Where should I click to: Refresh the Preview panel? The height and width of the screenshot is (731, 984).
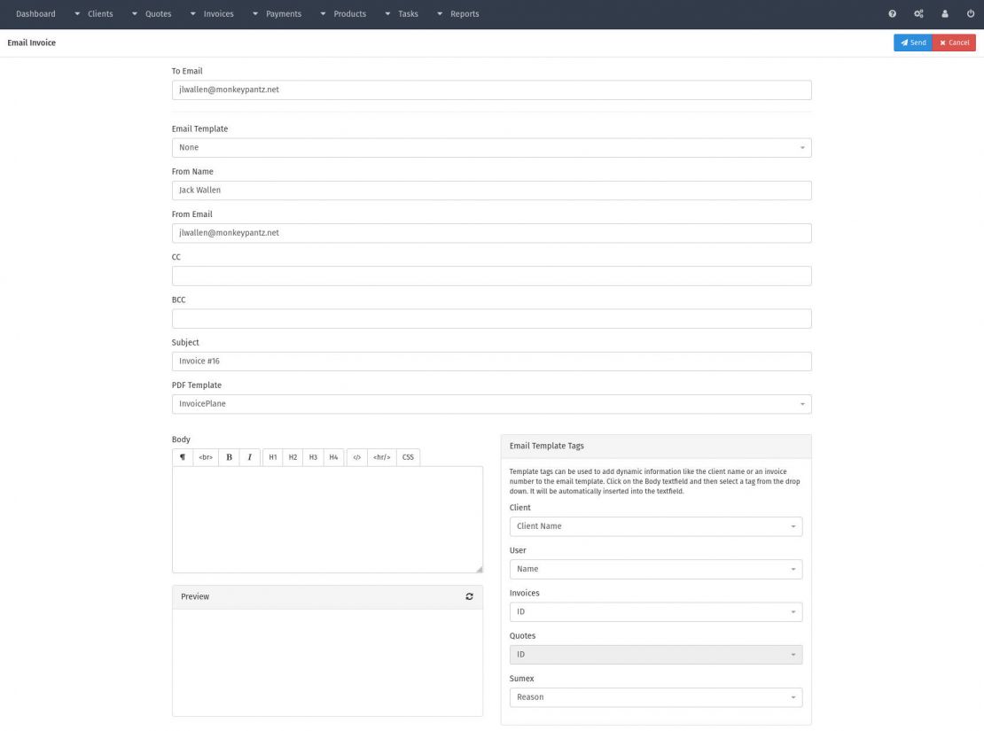[x=469, y=595]
